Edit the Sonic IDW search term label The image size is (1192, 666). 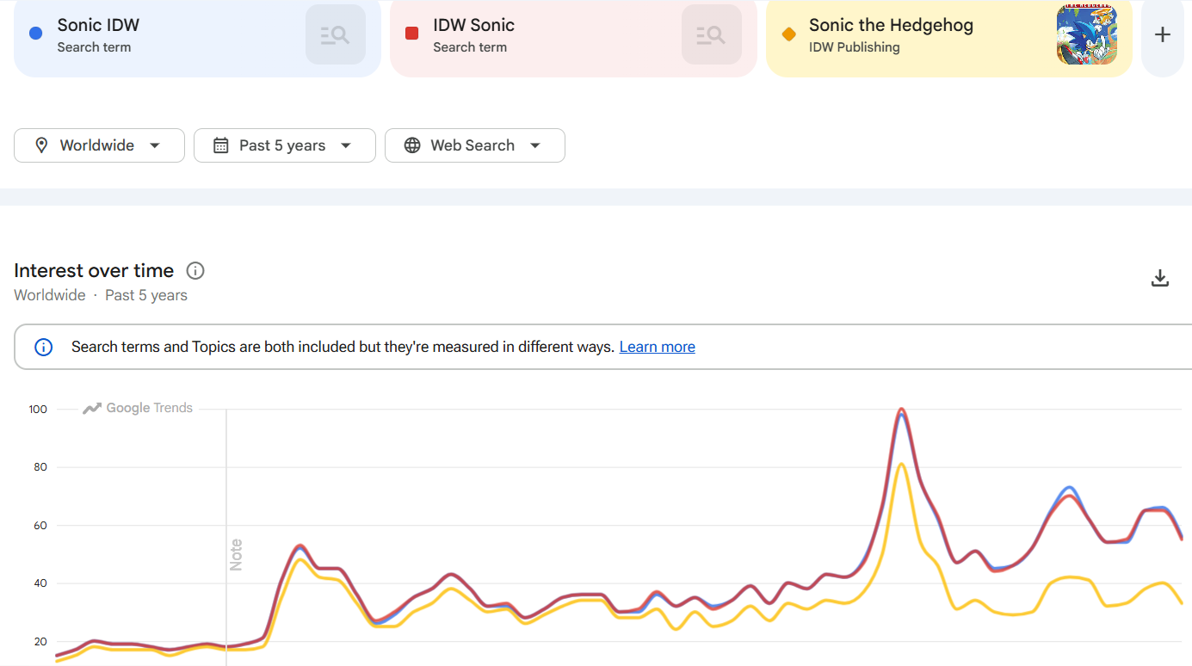(98, 25)
